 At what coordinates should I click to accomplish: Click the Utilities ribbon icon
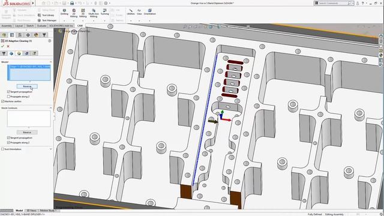[131, 12]
